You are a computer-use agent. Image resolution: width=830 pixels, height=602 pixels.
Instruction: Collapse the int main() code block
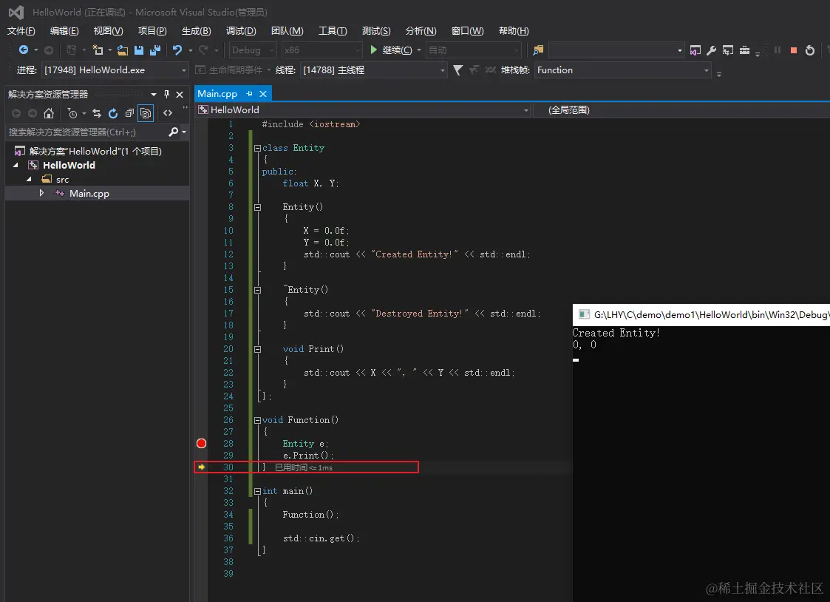(257, 491)
